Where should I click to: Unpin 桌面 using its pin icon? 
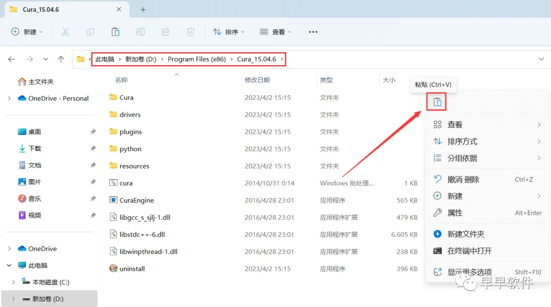click(x=93, y=132)
